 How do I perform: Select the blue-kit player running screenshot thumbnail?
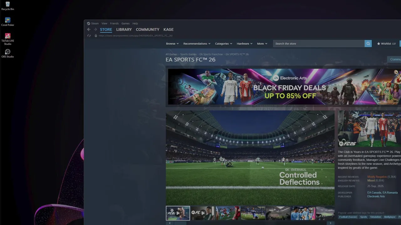click(x=253, y=213)
